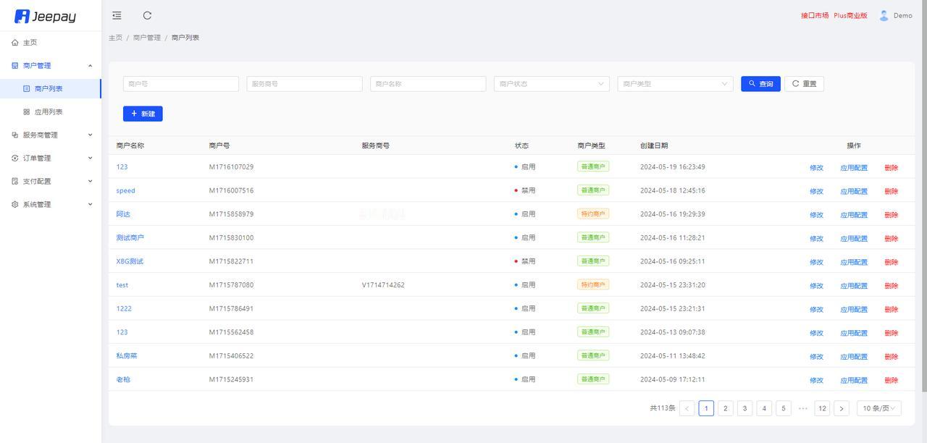Go to next page with the arrow
Viewport: 927px width, 443px height.
(x=841, y=408)
